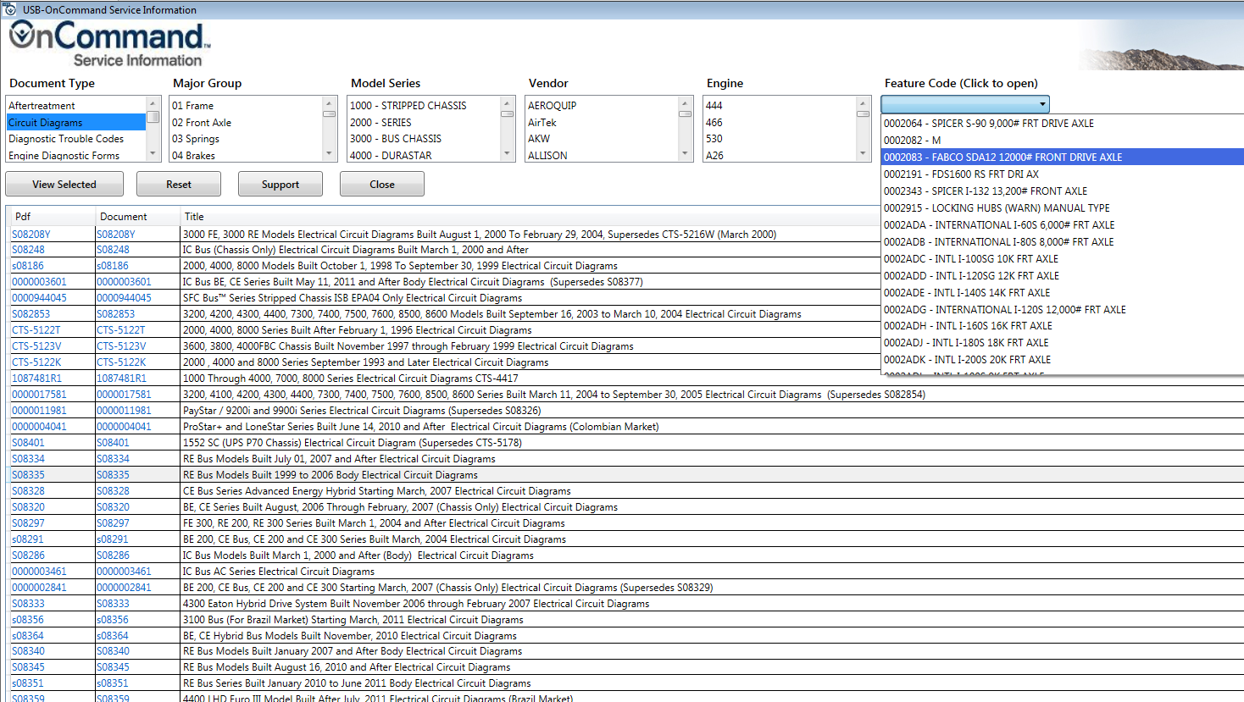Select 3000 - BUS CHASSIS model series

(398, 138)
